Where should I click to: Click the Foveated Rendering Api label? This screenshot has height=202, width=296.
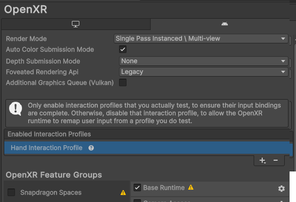[x=42, y=72]
